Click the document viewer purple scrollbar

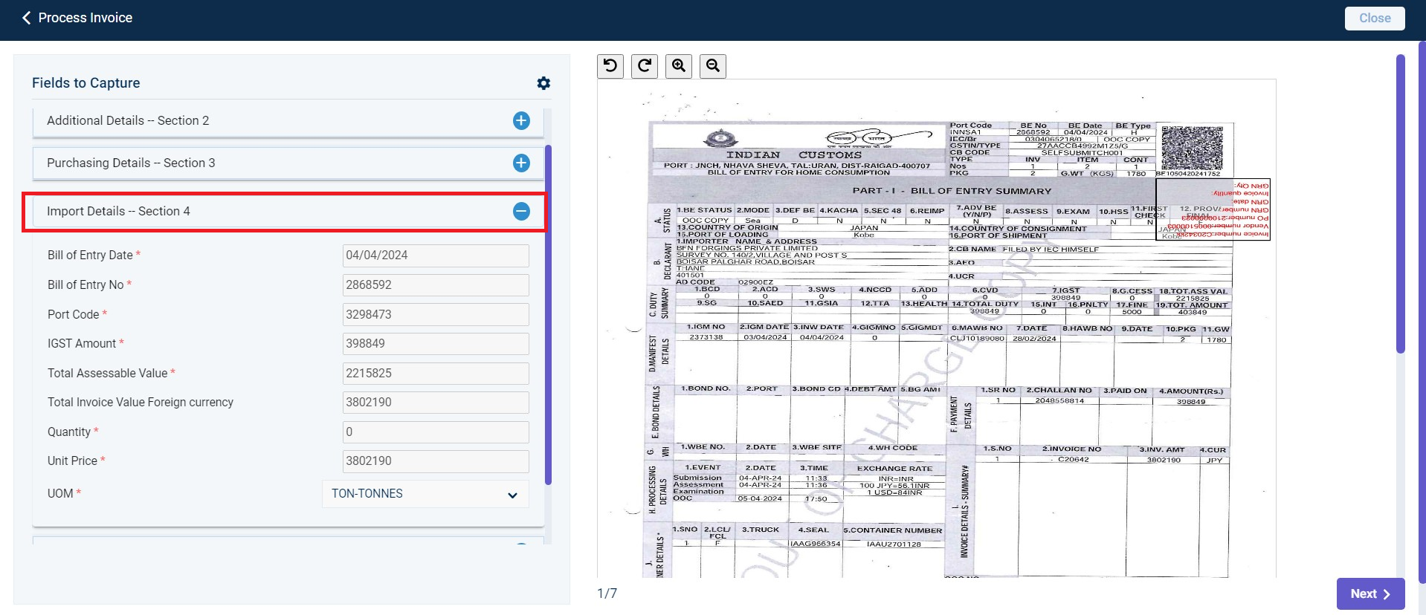click(1401, 204)
